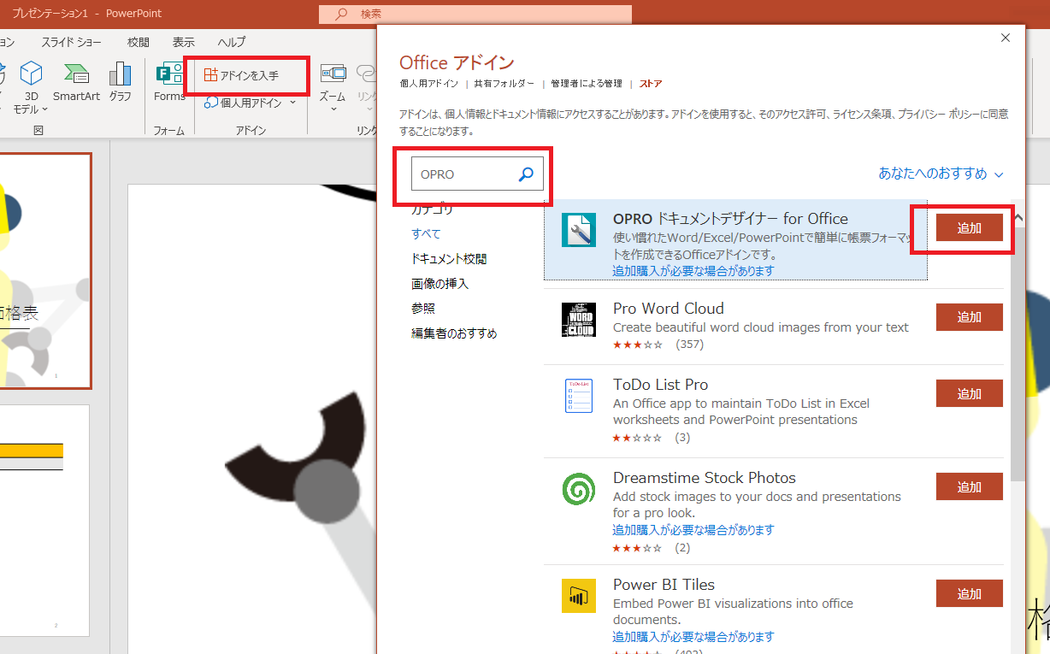Open the ヘルプ ribbon tab
The height and width of the screenshot is (654, 1050).
tap(231, 42)
